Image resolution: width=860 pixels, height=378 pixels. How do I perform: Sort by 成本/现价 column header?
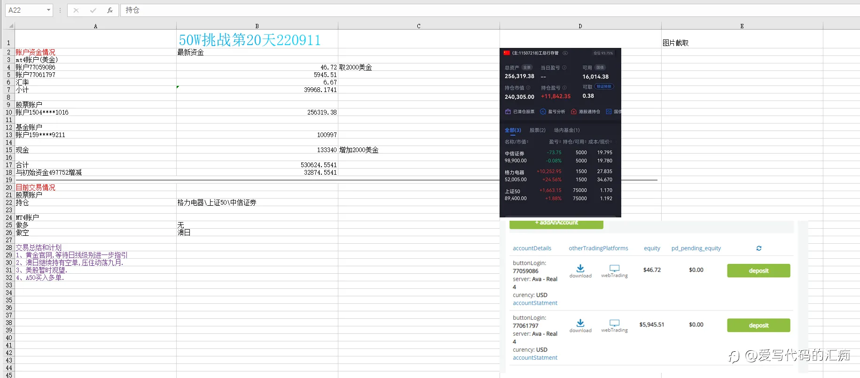point(601,141)
